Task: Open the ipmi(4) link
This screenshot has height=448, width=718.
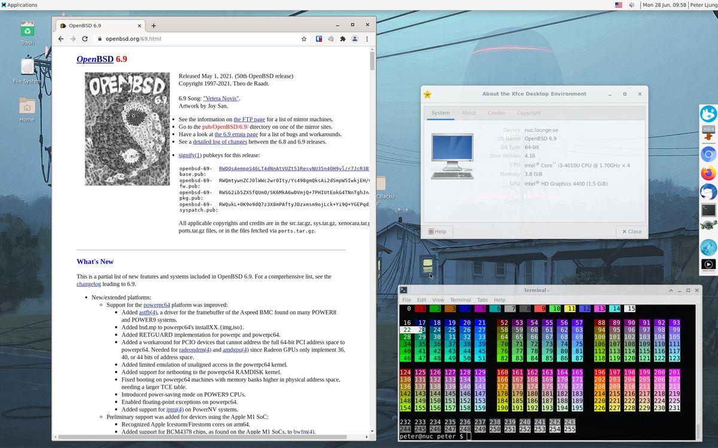Action: point(175,410)
